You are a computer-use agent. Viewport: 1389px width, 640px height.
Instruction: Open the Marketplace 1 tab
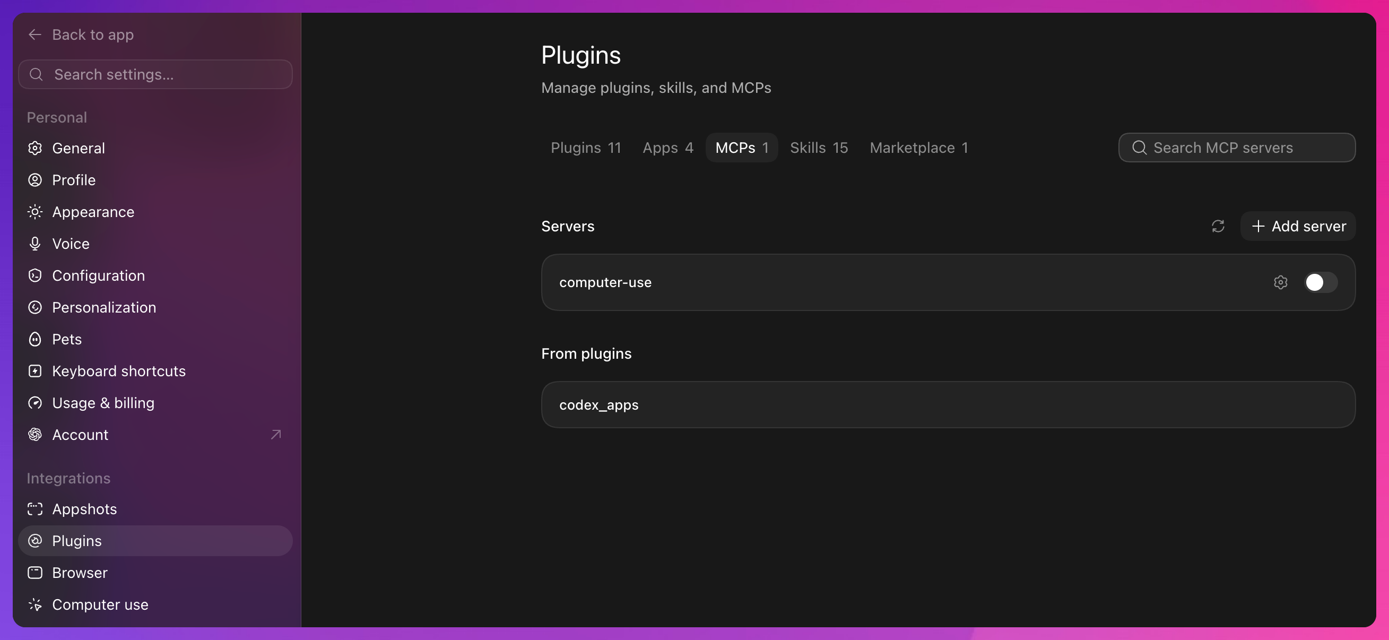(918, 148)
